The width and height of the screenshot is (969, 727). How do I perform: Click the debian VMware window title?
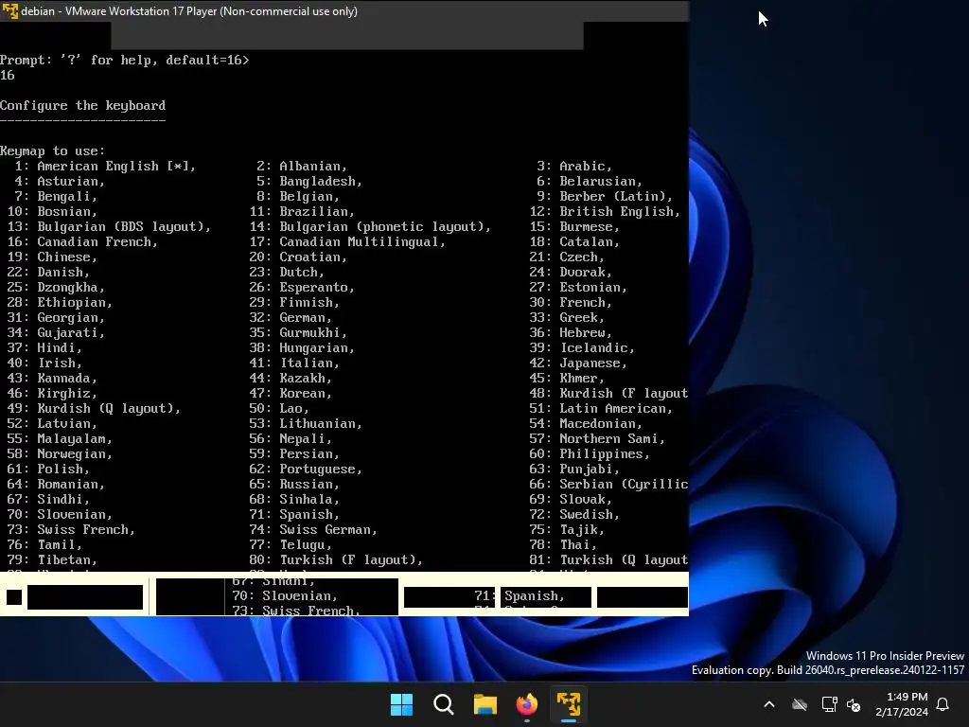tap(189, 11)
